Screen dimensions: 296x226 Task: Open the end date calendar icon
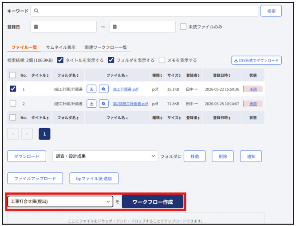115,27
